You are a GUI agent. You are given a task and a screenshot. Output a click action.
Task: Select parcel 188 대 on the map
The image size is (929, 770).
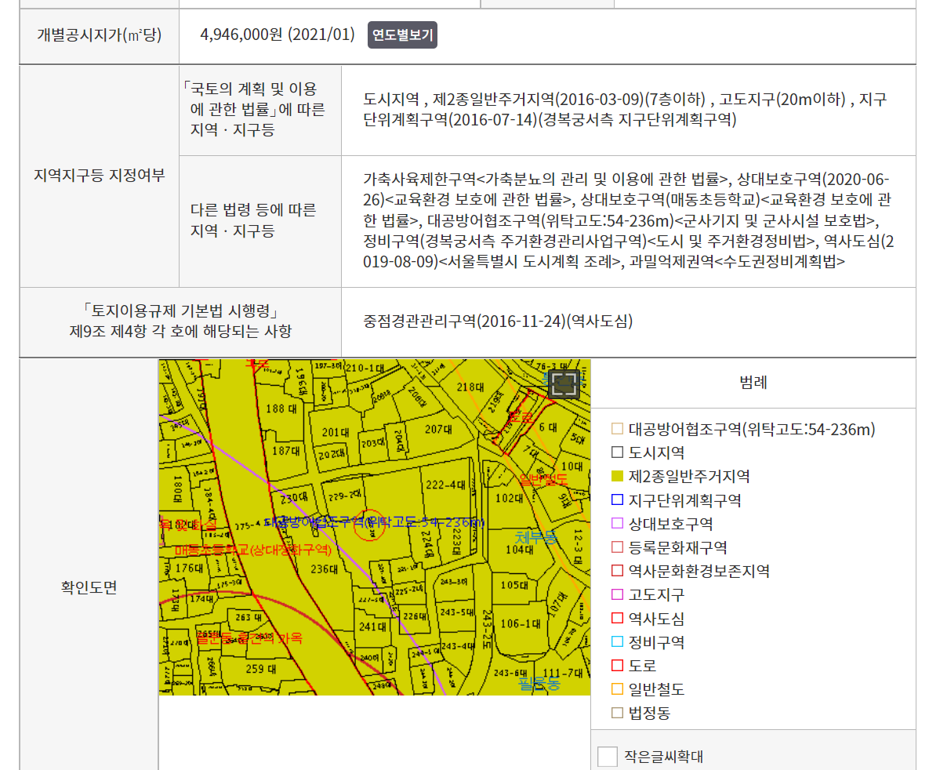pyautogui.click(x=281, y=409)
